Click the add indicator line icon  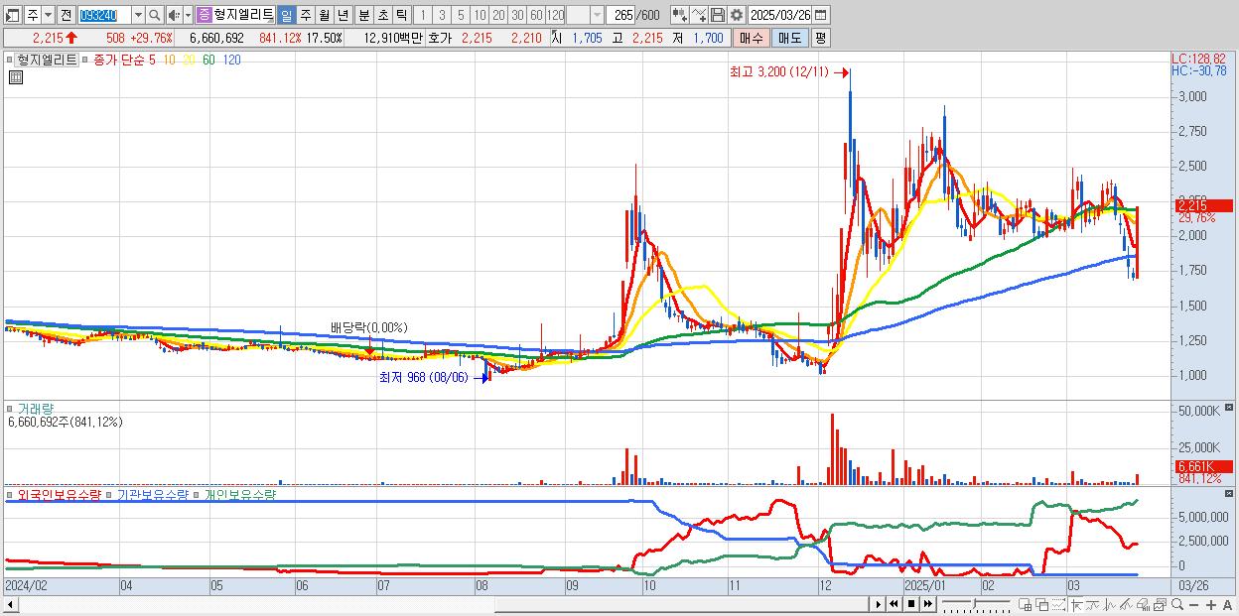[699, 15]
